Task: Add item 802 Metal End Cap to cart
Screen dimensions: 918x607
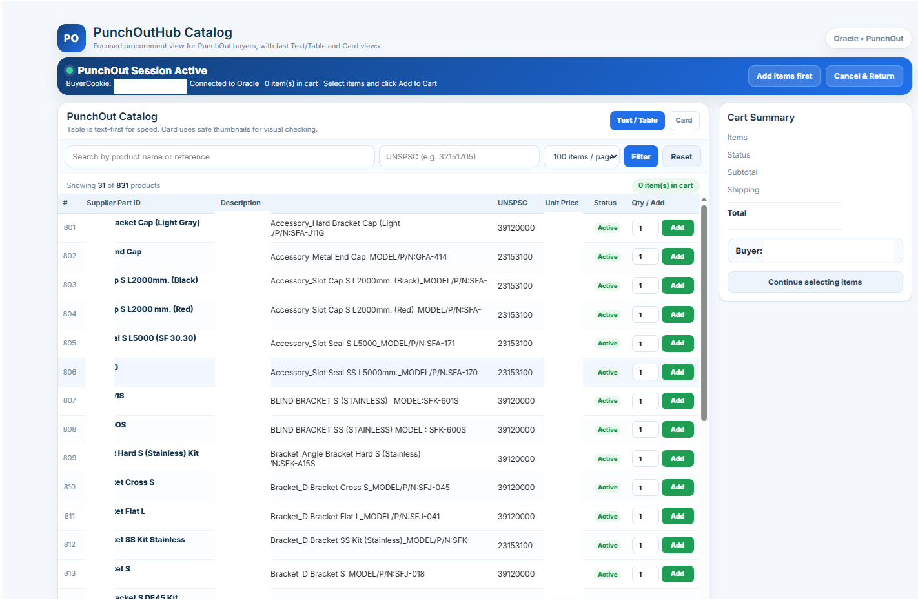Action: (x=677, y=256)
